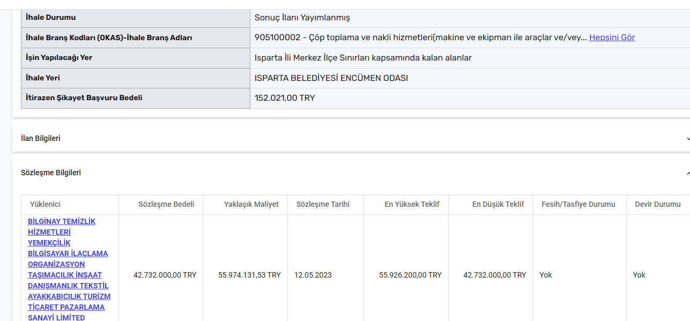
Task: Open the Hepsini Gör link
Action: pos(612,38)
